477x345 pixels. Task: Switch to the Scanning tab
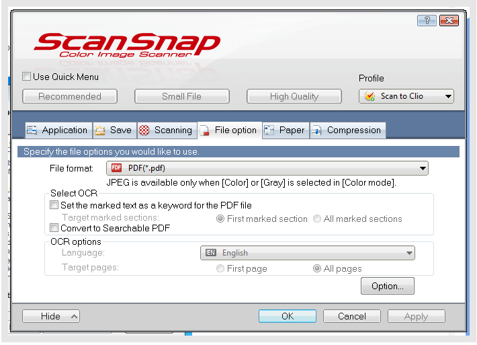tap(173, 130)
